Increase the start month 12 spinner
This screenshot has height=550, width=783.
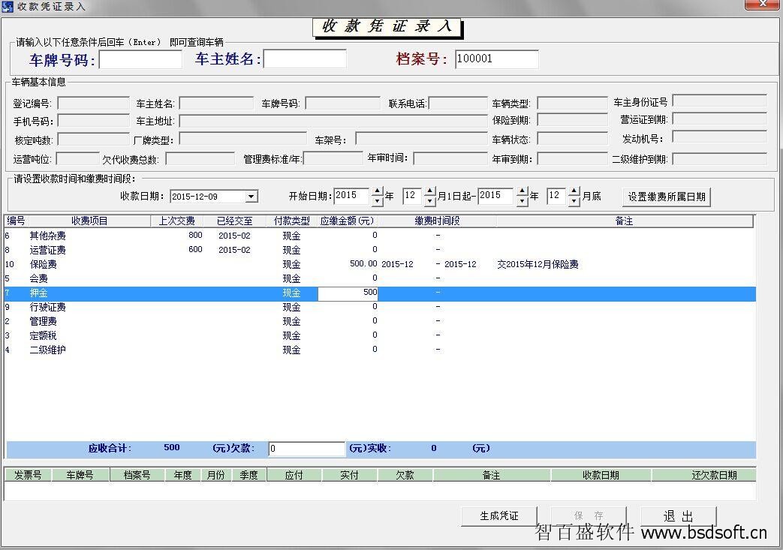click(x=429, y=191)
